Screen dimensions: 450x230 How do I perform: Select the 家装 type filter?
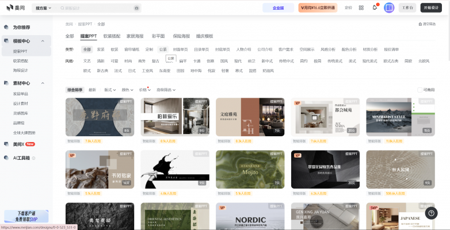click(x=101, y=49)
